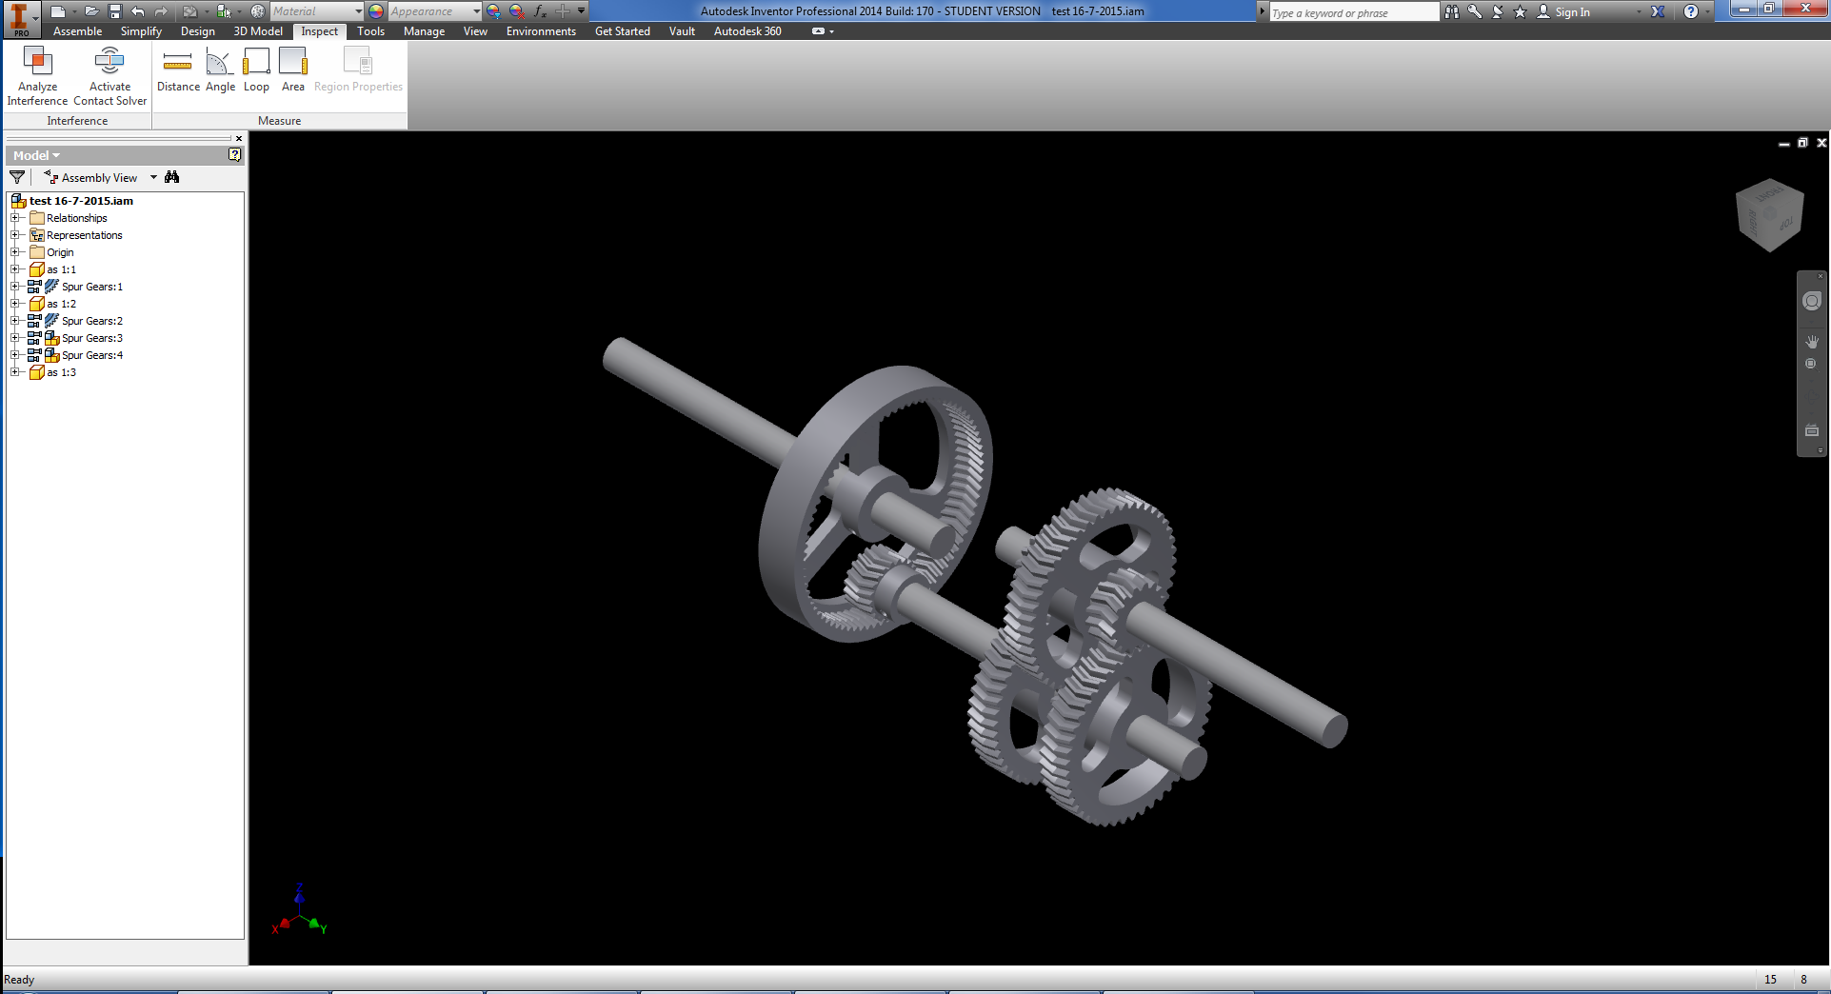The width and height of the screenshot is (1831, 994).
Task: Click the Inventor application menu button
Action: coord(20,18)
